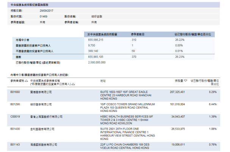Select participant ID B01438
Viewport: 230px width, 152px height.
click(x=15, y=129)
